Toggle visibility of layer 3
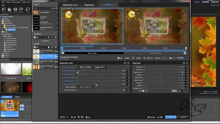 point(57,62)
